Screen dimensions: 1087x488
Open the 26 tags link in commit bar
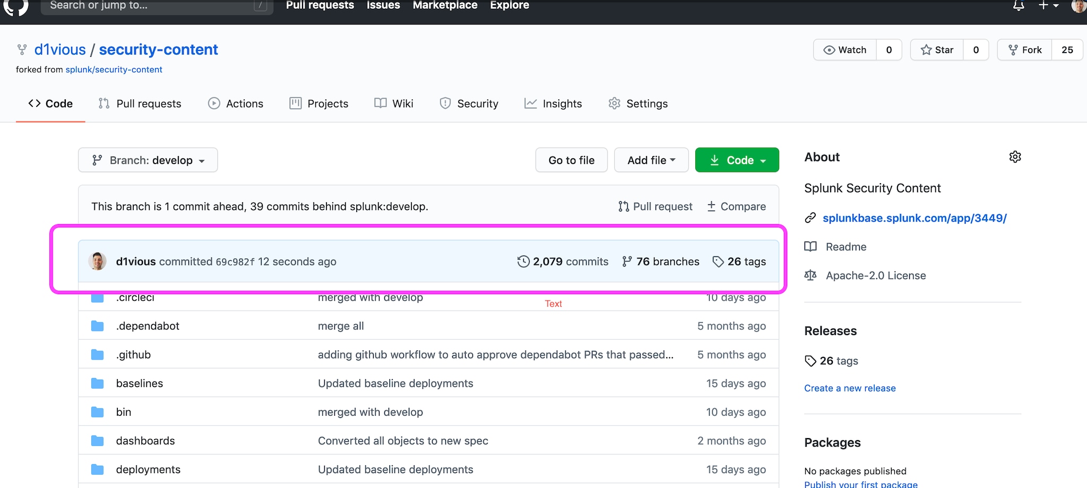point(739,261)
